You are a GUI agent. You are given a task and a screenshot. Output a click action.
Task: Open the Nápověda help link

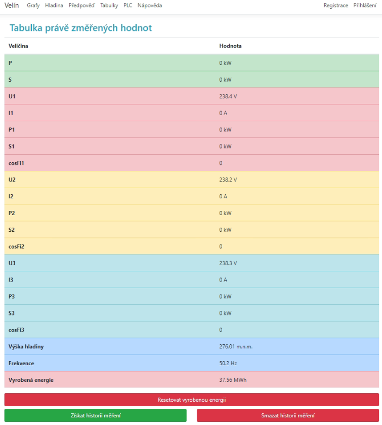[150, 6]
